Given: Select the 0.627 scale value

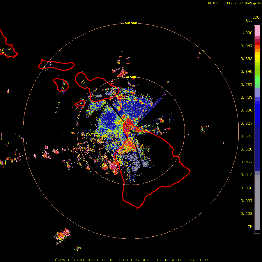Looking at the screenshot, I should pos(247,123).
